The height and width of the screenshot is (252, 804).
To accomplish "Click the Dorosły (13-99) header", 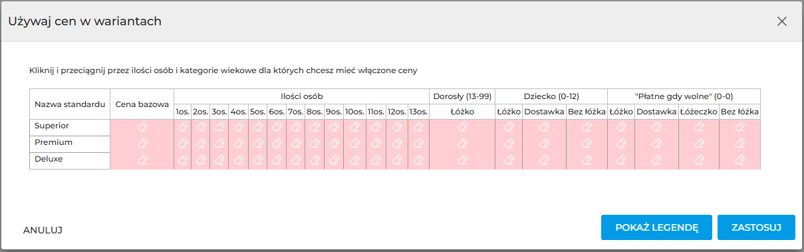I will (462, 96).
